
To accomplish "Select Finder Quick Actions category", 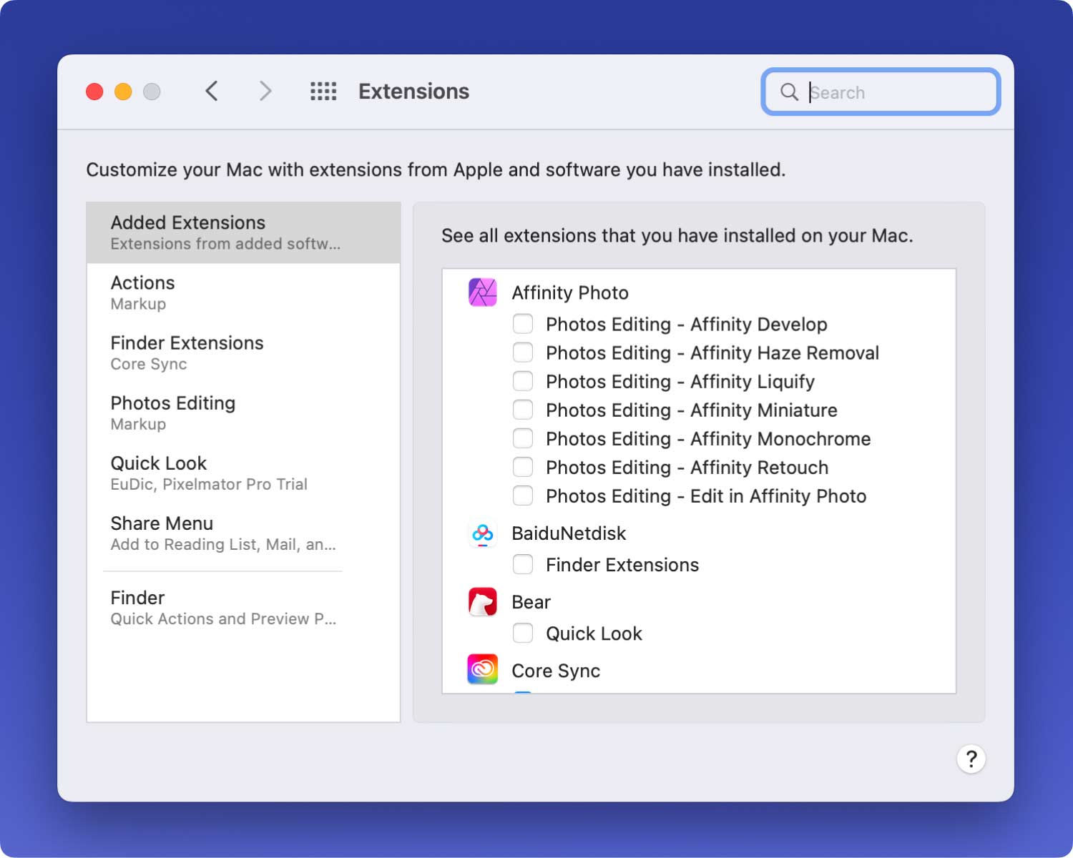I will (x=243, y=608).
